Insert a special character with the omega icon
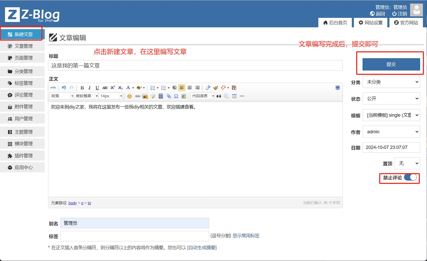427x261 pixels. click(176, 96)
